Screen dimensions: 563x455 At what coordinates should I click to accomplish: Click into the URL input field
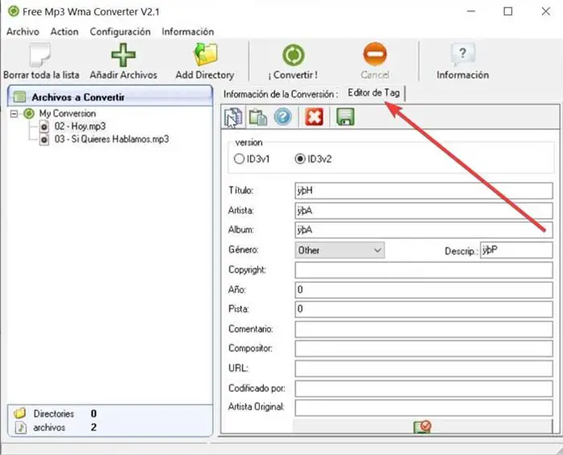pos(424,368)
